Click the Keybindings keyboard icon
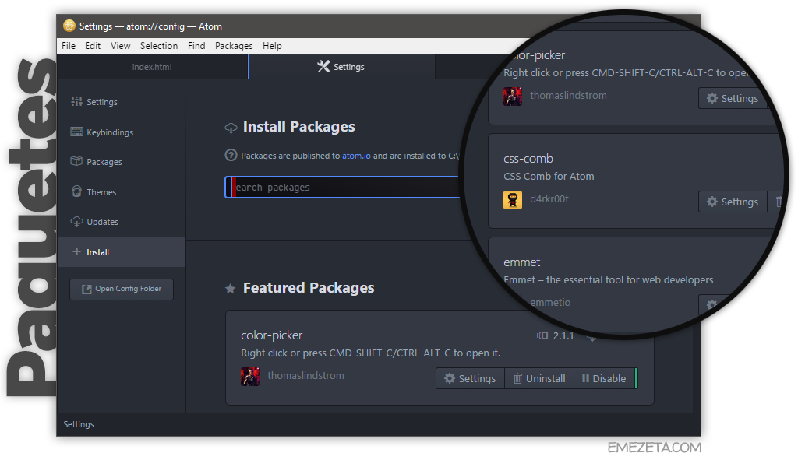 pos(76,132)
